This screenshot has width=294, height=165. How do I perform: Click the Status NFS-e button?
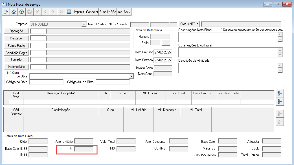pos(189,24)
